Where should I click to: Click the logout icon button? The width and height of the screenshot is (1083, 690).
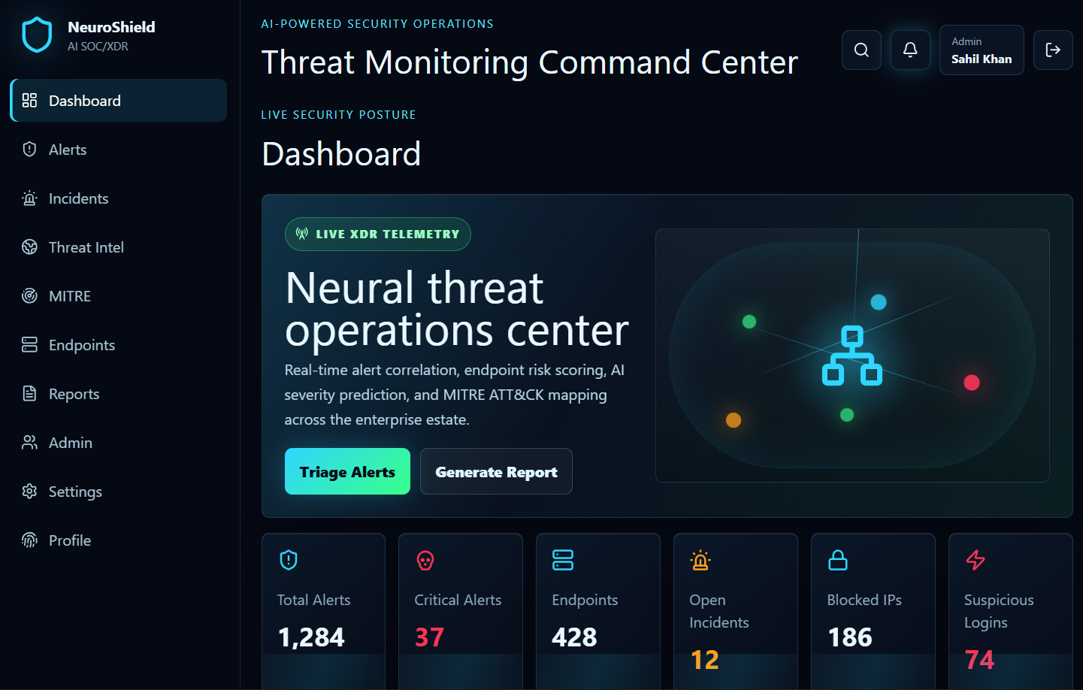(x=1053, y=50)
